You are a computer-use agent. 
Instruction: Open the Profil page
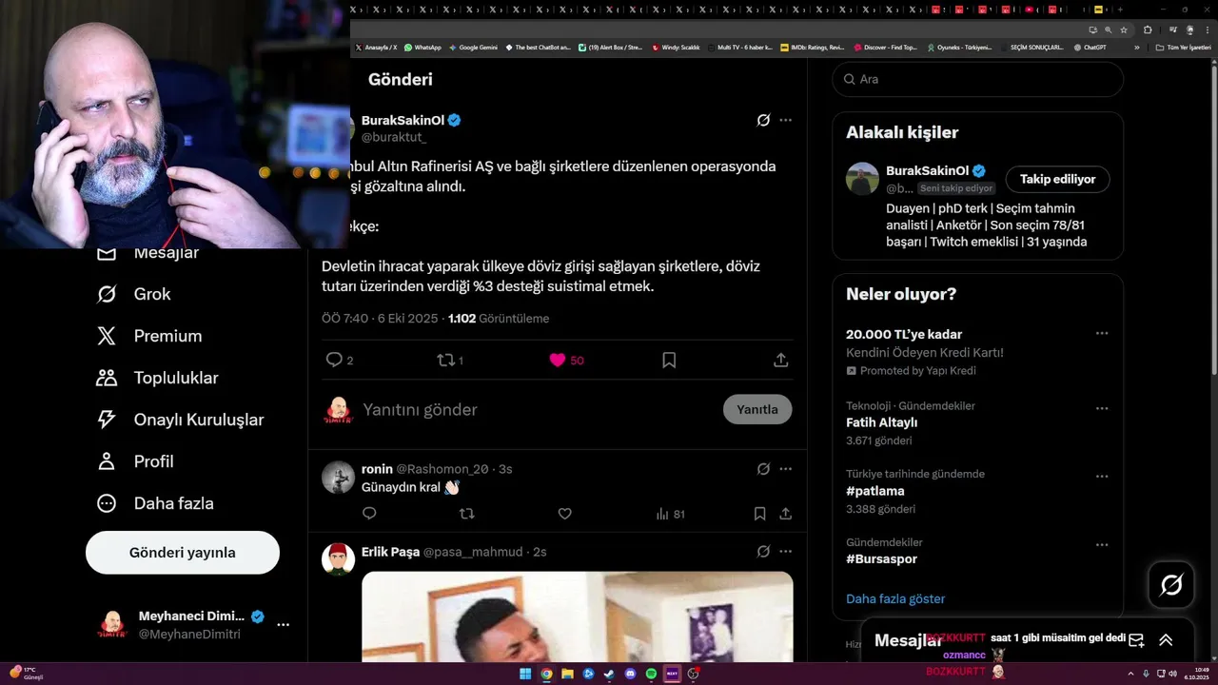(134, 461)
